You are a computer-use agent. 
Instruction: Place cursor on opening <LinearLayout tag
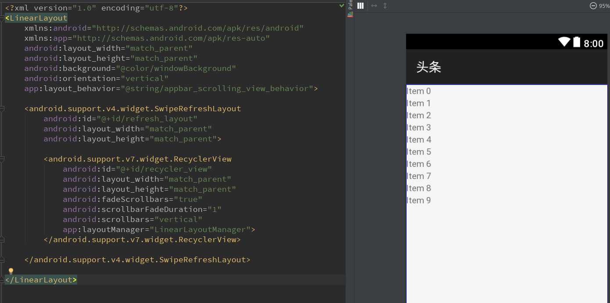click(36, 18)
